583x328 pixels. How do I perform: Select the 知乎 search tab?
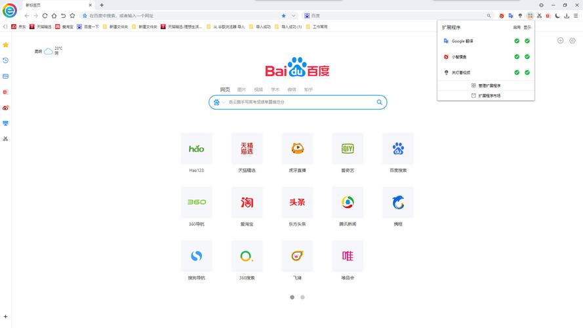tap(309, 90)
